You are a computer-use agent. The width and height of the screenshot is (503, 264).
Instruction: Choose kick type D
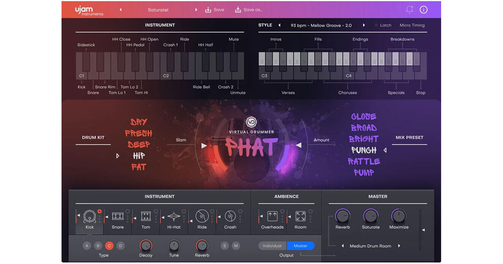tap(120, 246)
